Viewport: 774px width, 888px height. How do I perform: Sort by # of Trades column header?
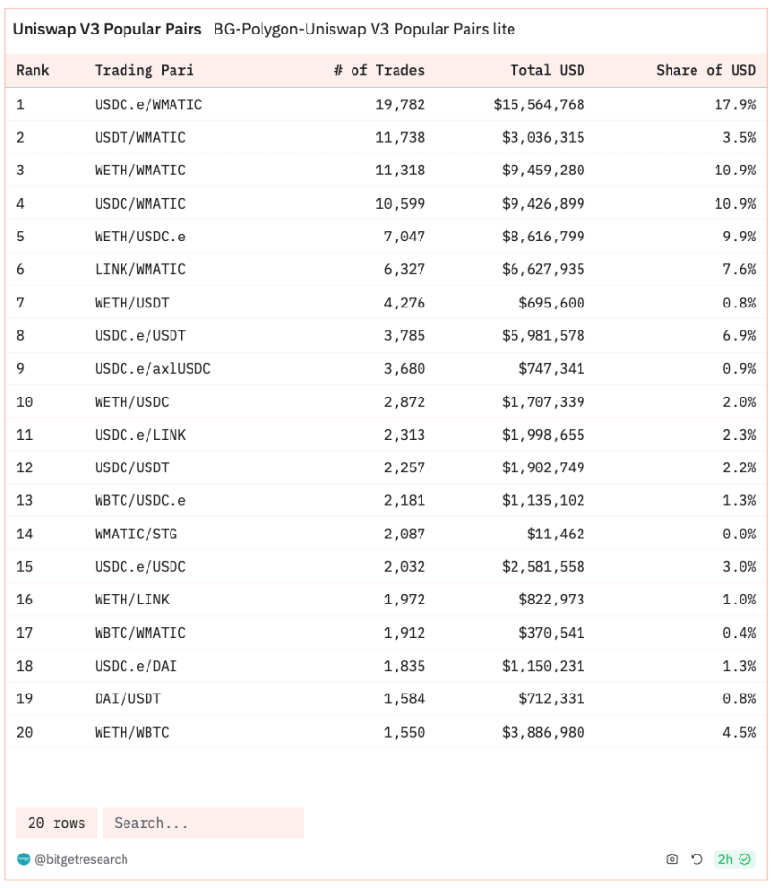click(x=379, y=70)
